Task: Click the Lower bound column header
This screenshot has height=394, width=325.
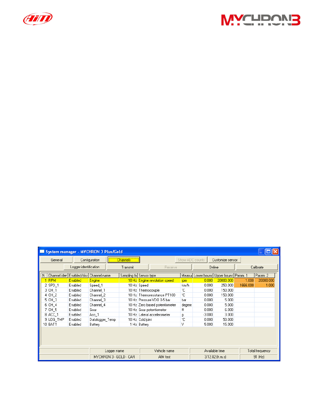Action: pyautogui.click(x=203, y=275)
